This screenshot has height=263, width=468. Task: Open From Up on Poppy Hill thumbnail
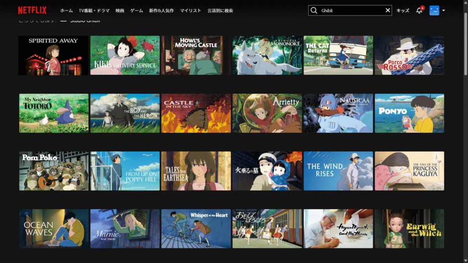(x=125, y=171)
